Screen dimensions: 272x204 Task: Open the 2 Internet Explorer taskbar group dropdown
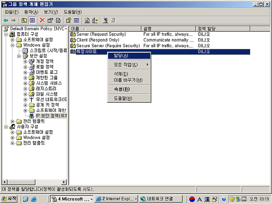[136, 199]
